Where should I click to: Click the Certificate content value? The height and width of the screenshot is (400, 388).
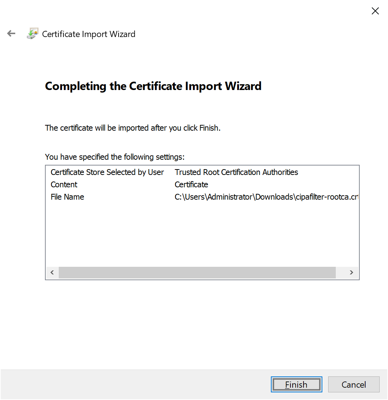(191, 184)
